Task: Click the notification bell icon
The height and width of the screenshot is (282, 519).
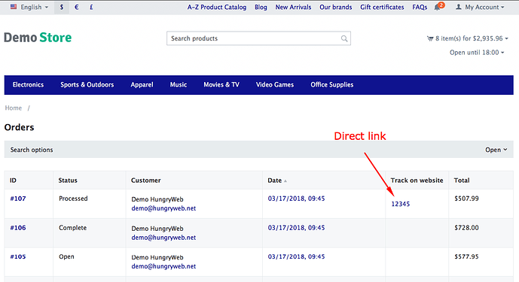Action: 437,7
